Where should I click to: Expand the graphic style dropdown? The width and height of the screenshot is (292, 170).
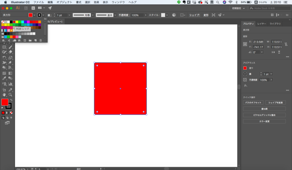pyautogui.click(x=167, y=15)
